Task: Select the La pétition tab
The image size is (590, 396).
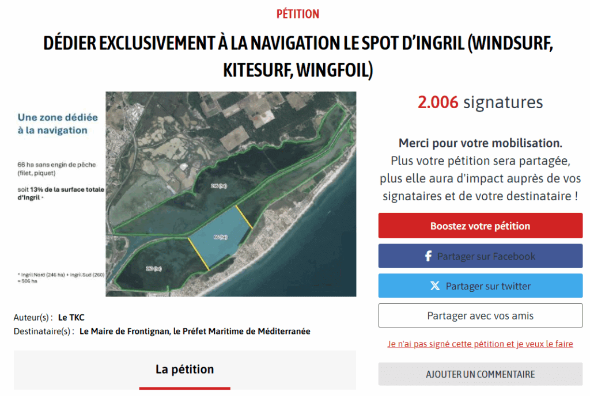Action: point(185,370)
